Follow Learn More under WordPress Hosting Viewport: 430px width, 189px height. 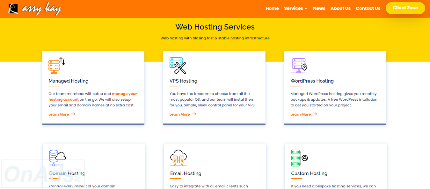pyautogui.click(x=300, y=114)
